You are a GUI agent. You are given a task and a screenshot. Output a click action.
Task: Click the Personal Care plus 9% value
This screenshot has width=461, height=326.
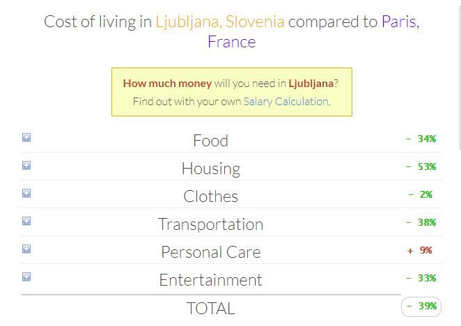tap(419, 250)
